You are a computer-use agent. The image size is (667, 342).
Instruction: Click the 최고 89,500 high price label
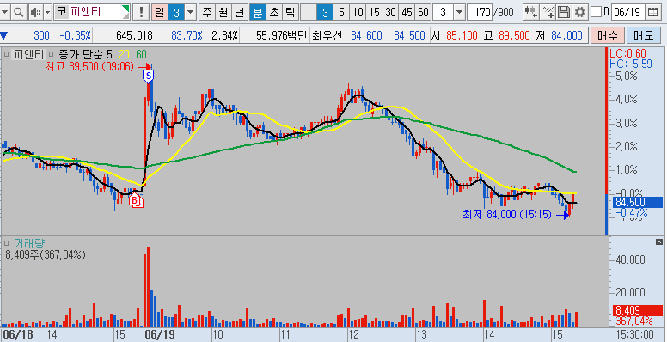point(89,66)
